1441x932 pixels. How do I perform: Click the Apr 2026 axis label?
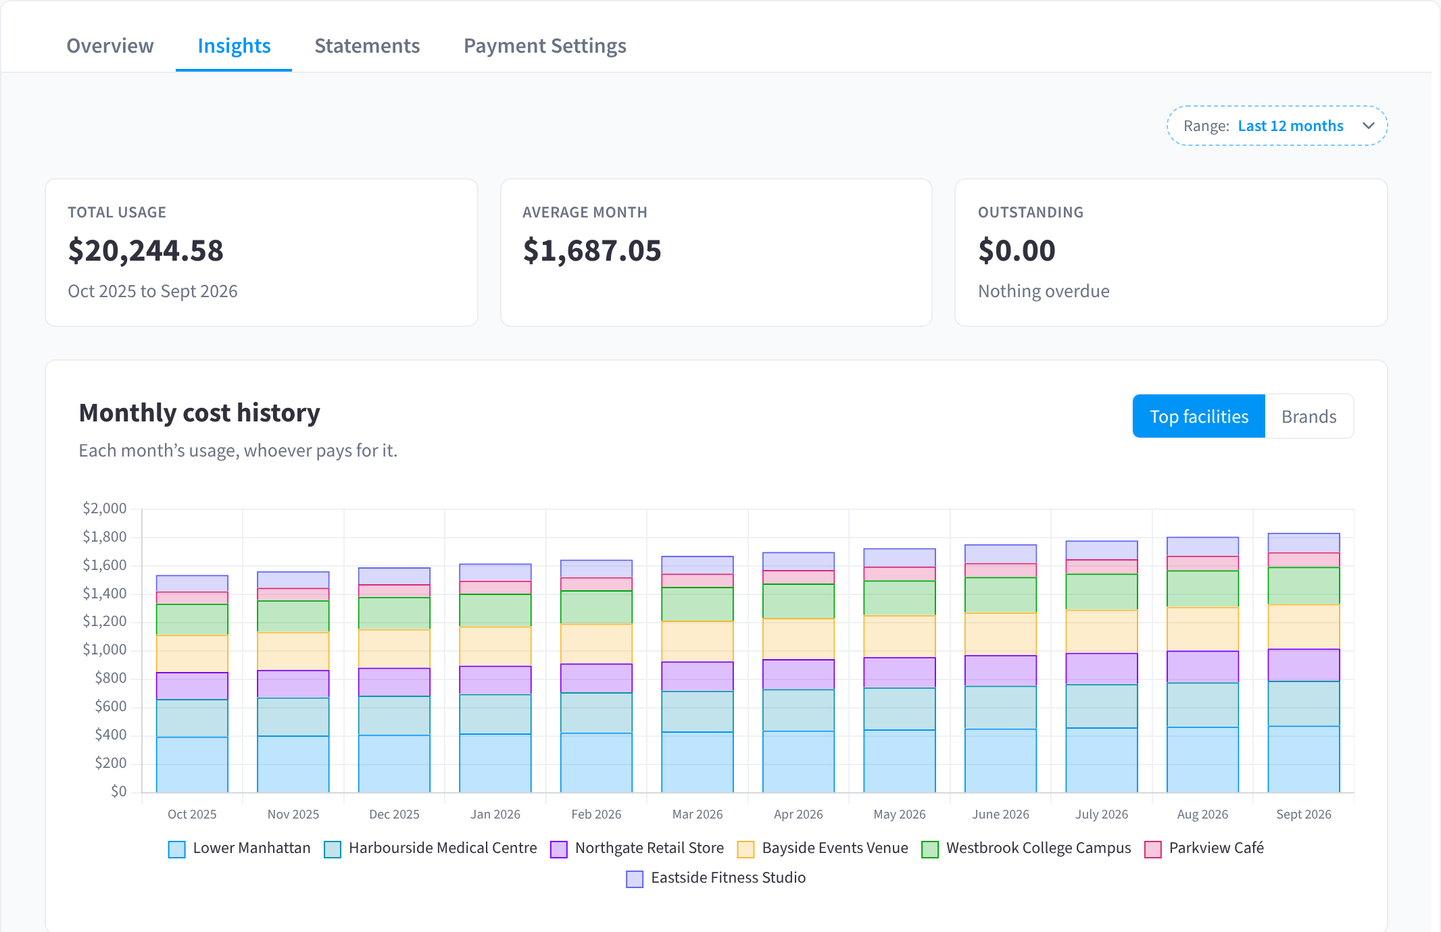(798, 814)
